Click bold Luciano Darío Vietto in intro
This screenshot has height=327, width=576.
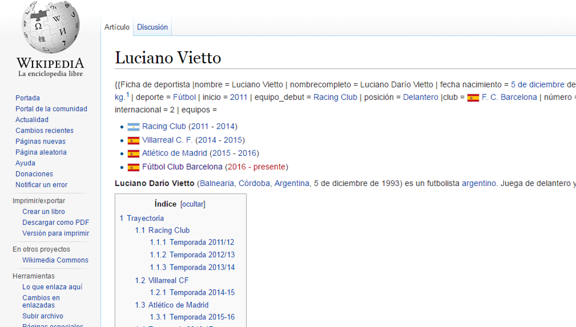click(x=154, y=184)
